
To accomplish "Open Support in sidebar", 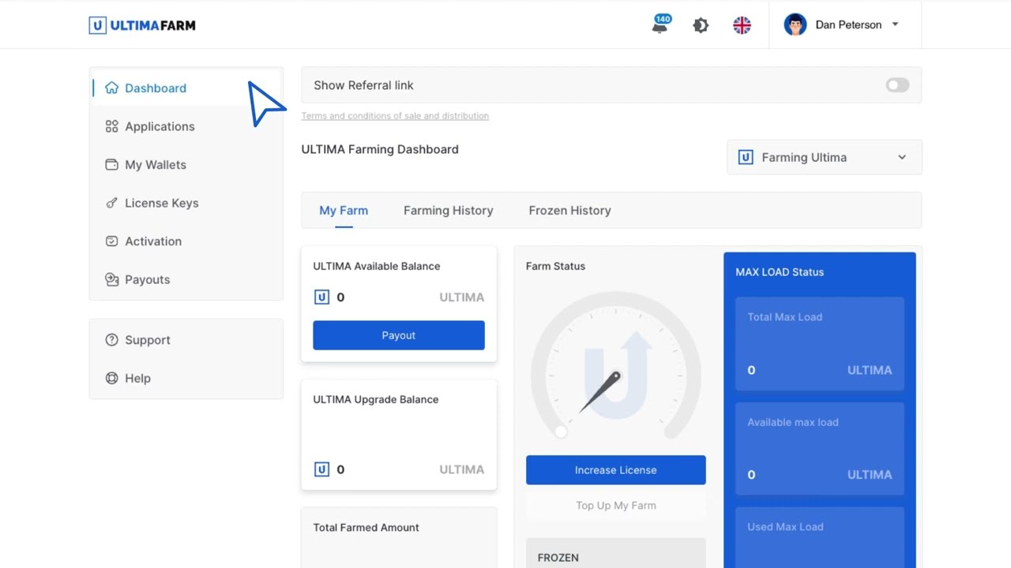I will tap(186, 340).
